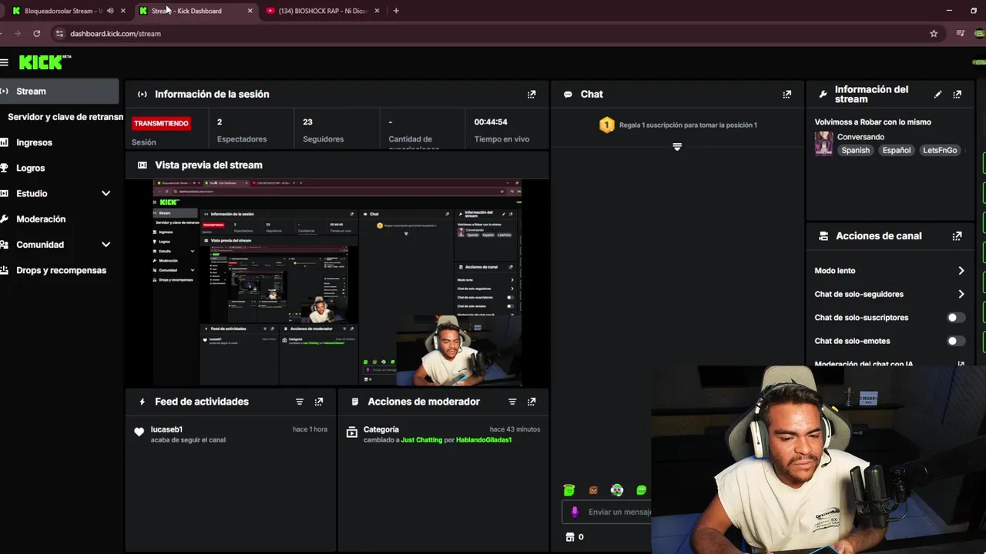The height and width of the screenshot is (554, 986).
Task: Bookmark this page with the star icon
Action: (934, 34)
